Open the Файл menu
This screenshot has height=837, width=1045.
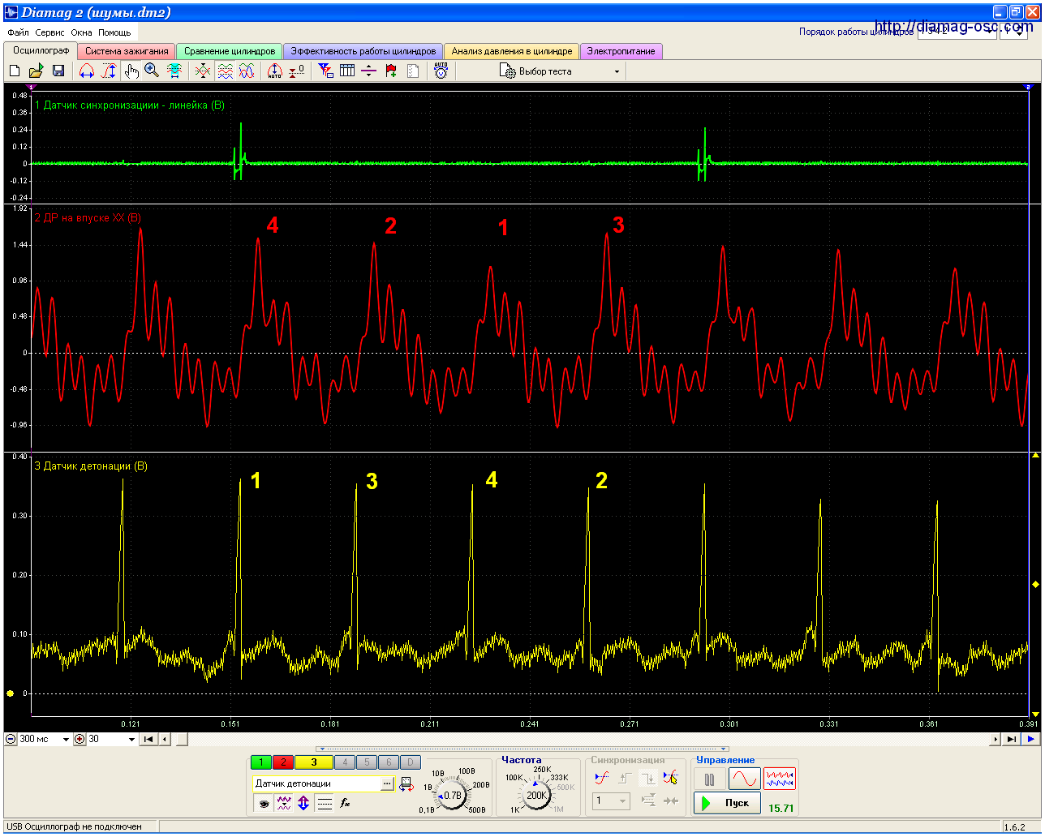(x=18, y=32)
